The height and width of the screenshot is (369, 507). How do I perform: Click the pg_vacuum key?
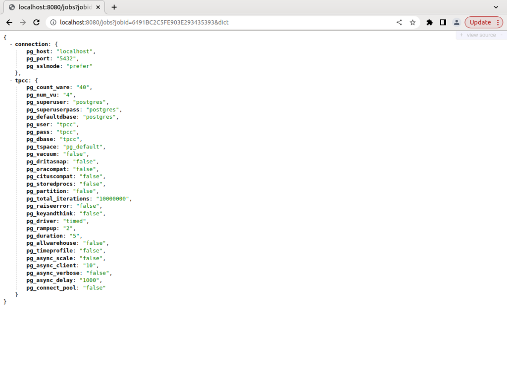click(42, 154)
